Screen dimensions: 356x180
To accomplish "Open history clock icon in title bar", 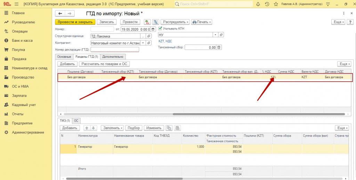I will [x=267, y=4].
